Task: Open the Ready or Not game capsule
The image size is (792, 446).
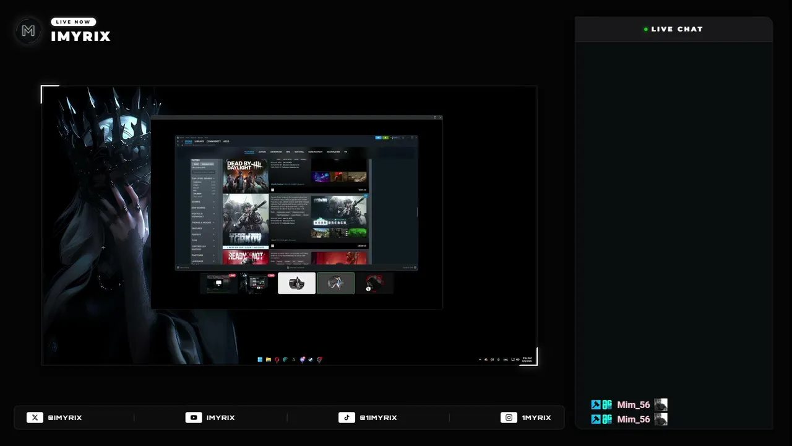Action: point(246,257)
